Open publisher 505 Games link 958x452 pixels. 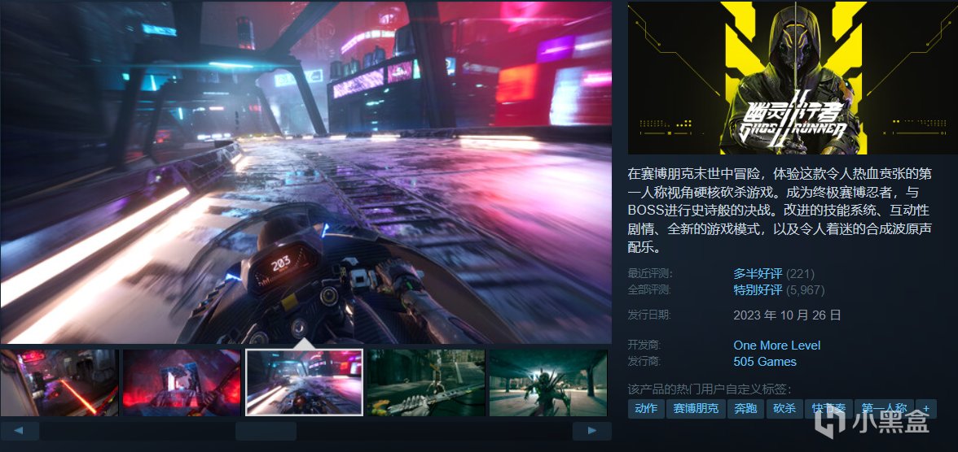pos(765,362)
